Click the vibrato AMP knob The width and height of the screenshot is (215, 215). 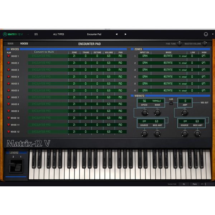pyautogui.click(x=185, y=113)
